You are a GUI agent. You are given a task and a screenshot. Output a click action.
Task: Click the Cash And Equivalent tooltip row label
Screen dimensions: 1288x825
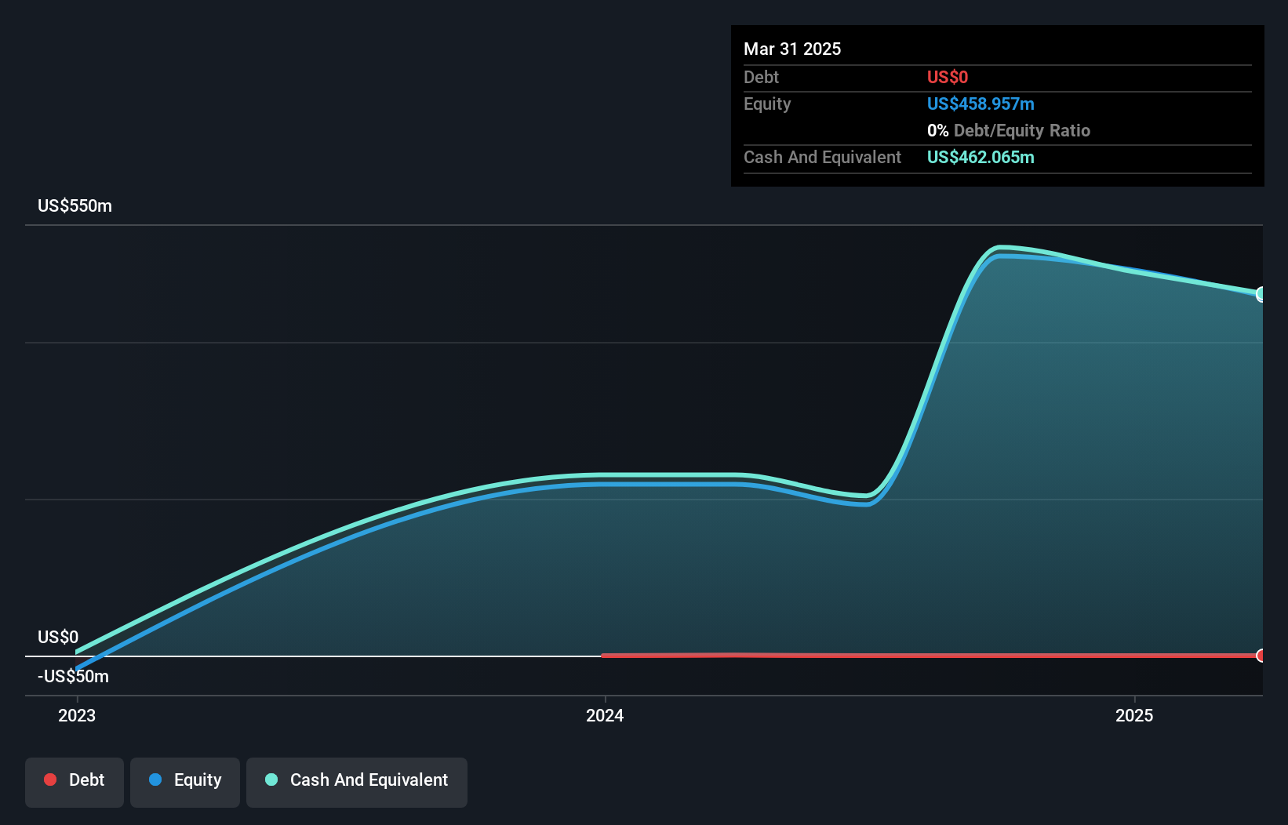coord(822,157)
